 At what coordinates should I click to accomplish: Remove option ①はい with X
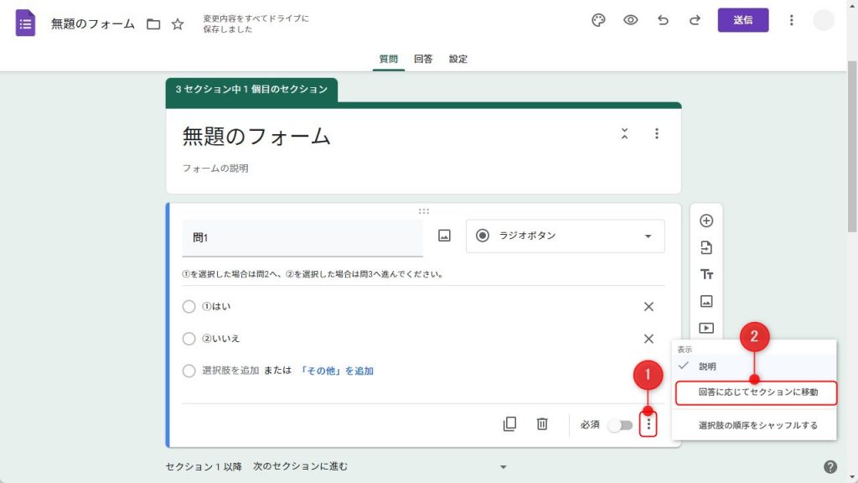click(649, 307)
